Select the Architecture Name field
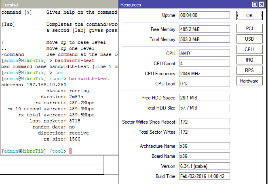This screenshot has height=184, width=268. (205, 146)
